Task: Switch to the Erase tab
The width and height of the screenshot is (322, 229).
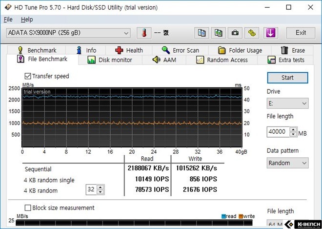Action: click(292, 50)
